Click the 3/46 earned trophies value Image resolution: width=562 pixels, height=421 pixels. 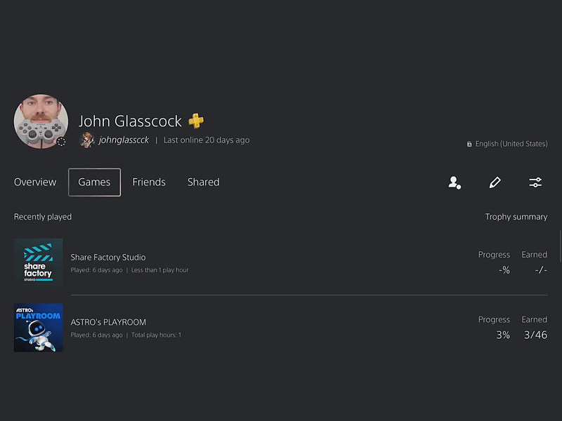(x=535, y=335)
